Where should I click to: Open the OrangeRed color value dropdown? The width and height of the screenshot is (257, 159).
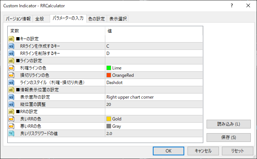coord(154,75)
